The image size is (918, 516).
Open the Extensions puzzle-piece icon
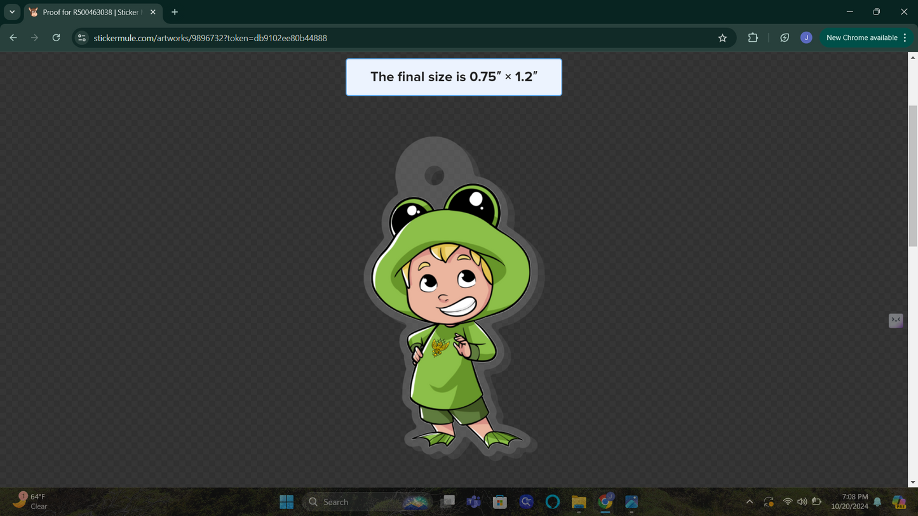(752, 37)
